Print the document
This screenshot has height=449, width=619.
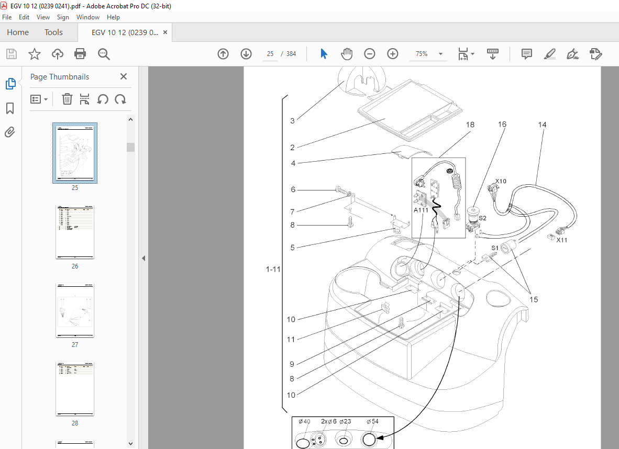80,54
